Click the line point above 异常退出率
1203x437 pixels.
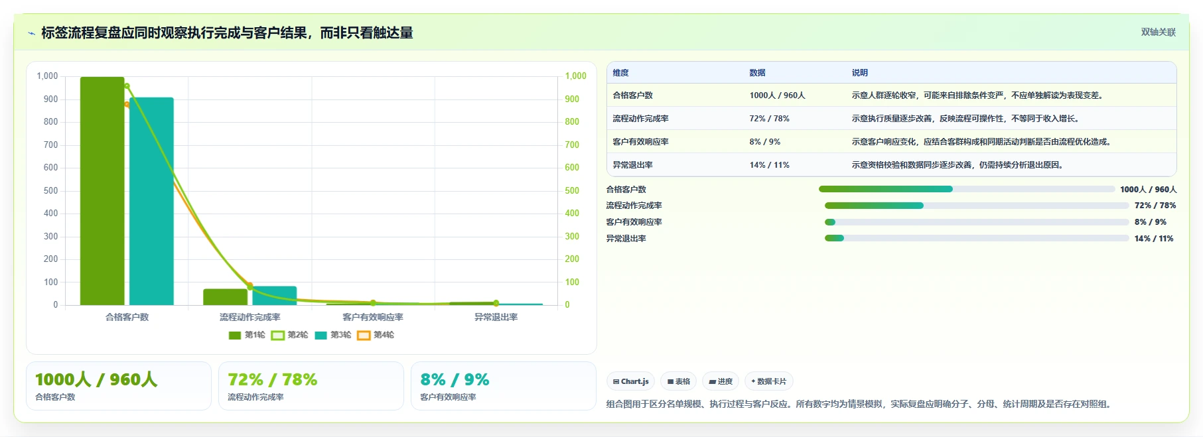pyautogui.click(x=496, y=303)
